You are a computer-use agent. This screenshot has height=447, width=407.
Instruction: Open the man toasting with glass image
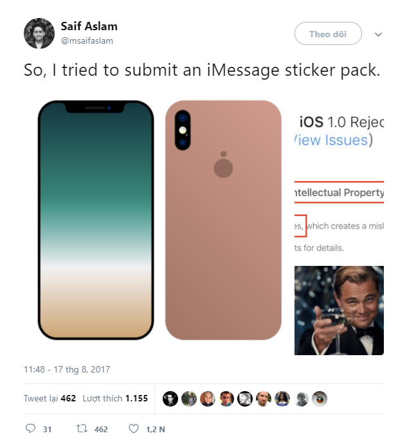pos(339,310)
